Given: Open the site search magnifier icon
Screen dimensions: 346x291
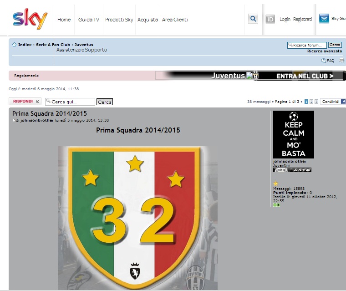Looking at the screenshot, I should pyautogui.click(x=253, y=19).
